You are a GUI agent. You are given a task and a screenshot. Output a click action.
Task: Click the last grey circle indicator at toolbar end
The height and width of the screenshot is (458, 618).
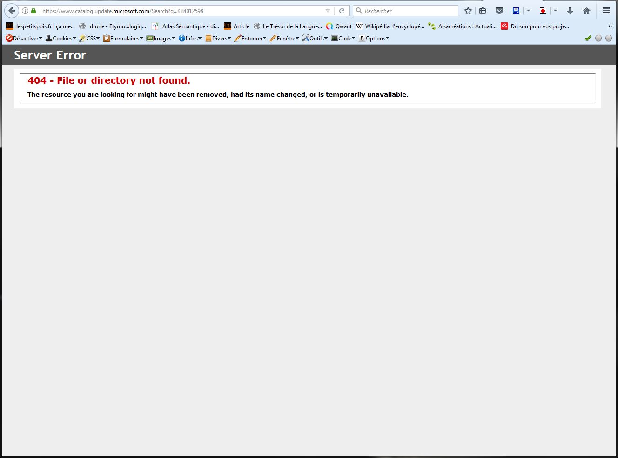click(x=609, y=38)
